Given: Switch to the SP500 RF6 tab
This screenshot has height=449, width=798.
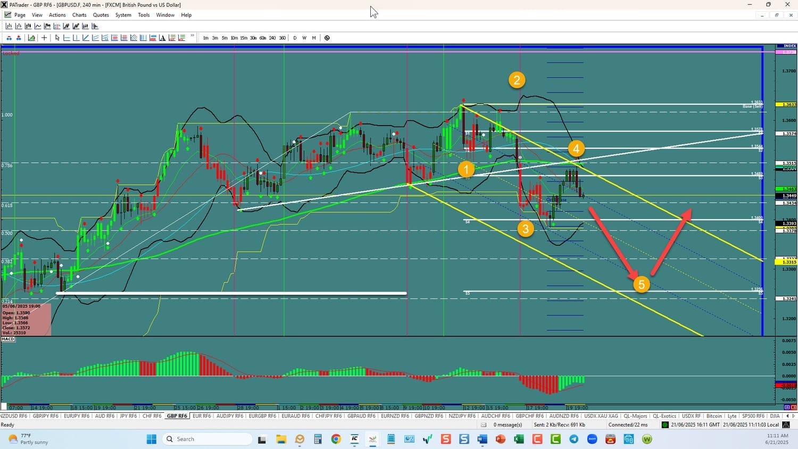Looking at the screenshot, I should (x=753, y=416).
